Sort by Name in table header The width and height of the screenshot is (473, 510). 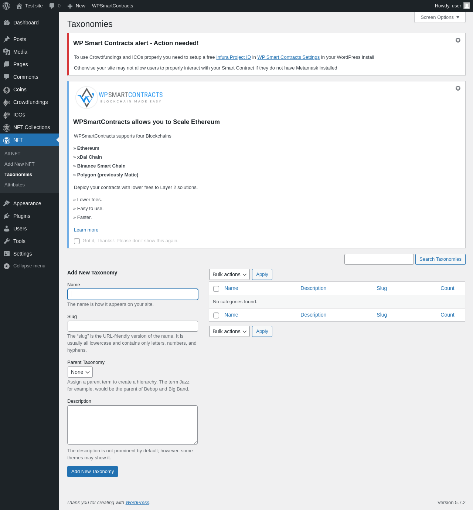(231, 288)
